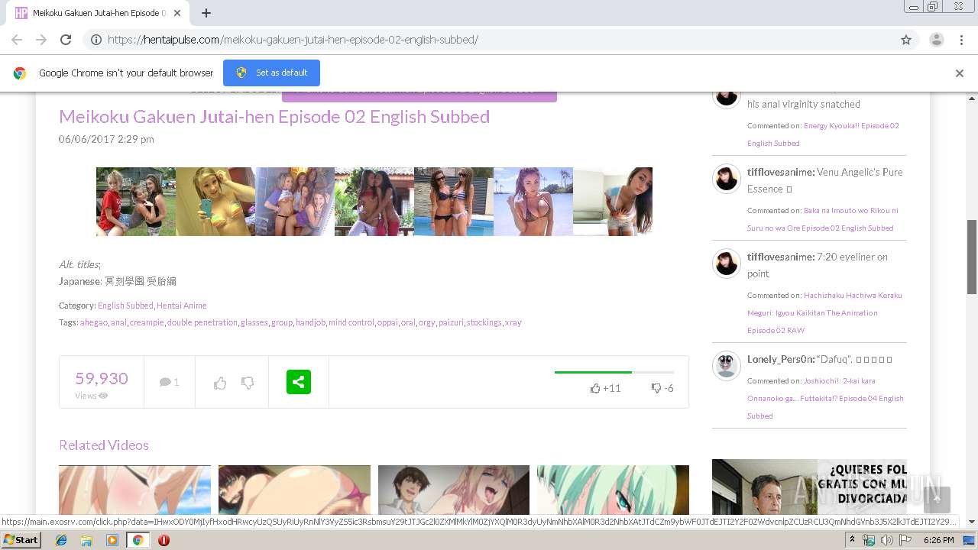
Task: Click the Windows Start button
Action: [21, 539]
